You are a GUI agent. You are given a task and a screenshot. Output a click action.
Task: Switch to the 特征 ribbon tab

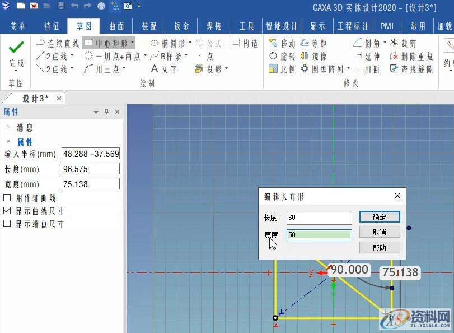[x=52, y=25]
